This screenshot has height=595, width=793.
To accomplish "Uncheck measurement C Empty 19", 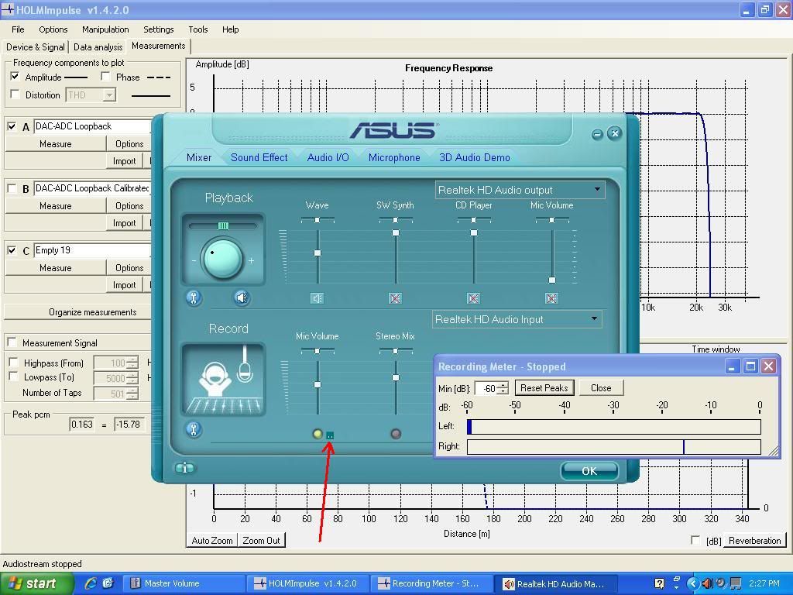I will 12,250.
